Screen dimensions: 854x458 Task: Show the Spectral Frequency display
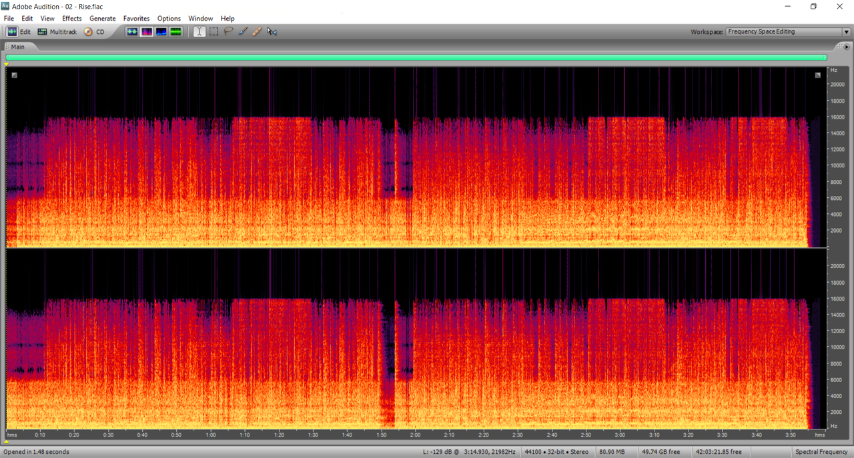(x=146, y=31)
